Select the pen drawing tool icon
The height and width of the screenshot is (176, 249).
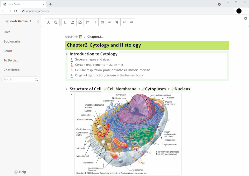(x=117, y=22)
